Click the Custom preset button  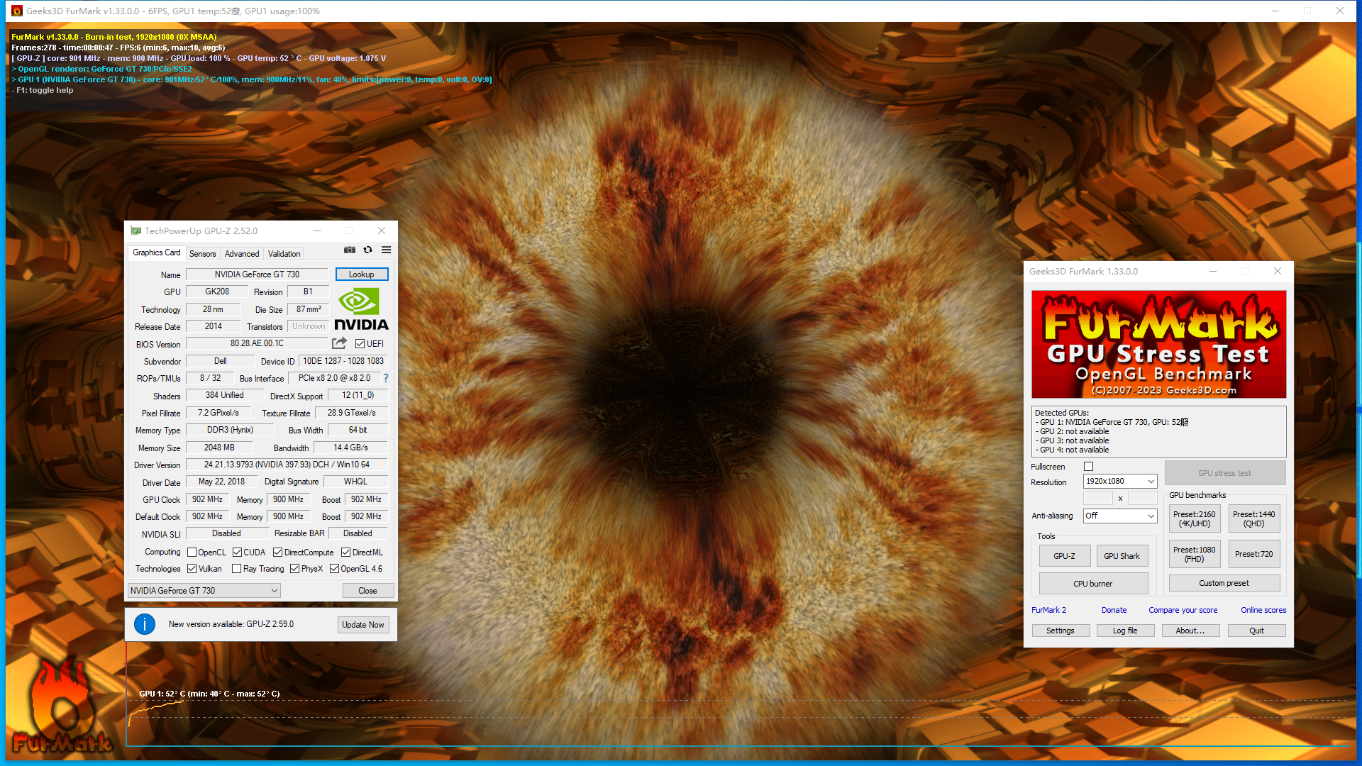pyautogui.click(x=1224, y=583)
